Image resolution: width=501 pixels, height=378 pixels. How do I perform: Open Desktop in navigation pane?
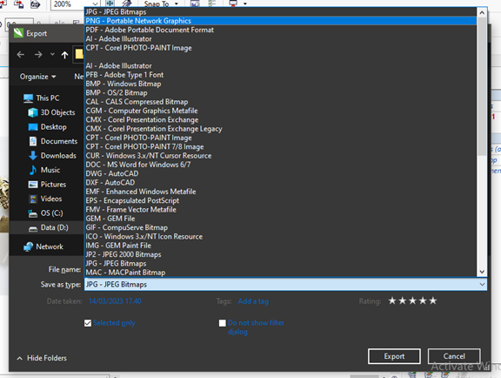click(48, 127)
